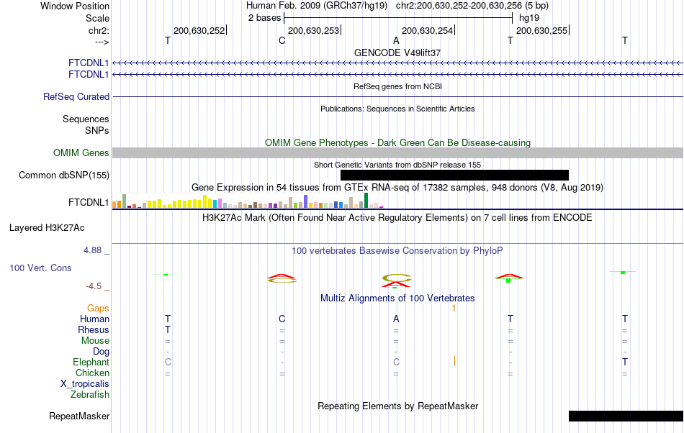Screen dimensions: 684x433
Task: Click the position label 200,630,252
Action: 199,30
